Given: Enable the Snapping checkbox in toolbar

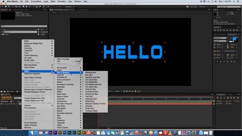Looking at the screenshot, I should 64,7.
